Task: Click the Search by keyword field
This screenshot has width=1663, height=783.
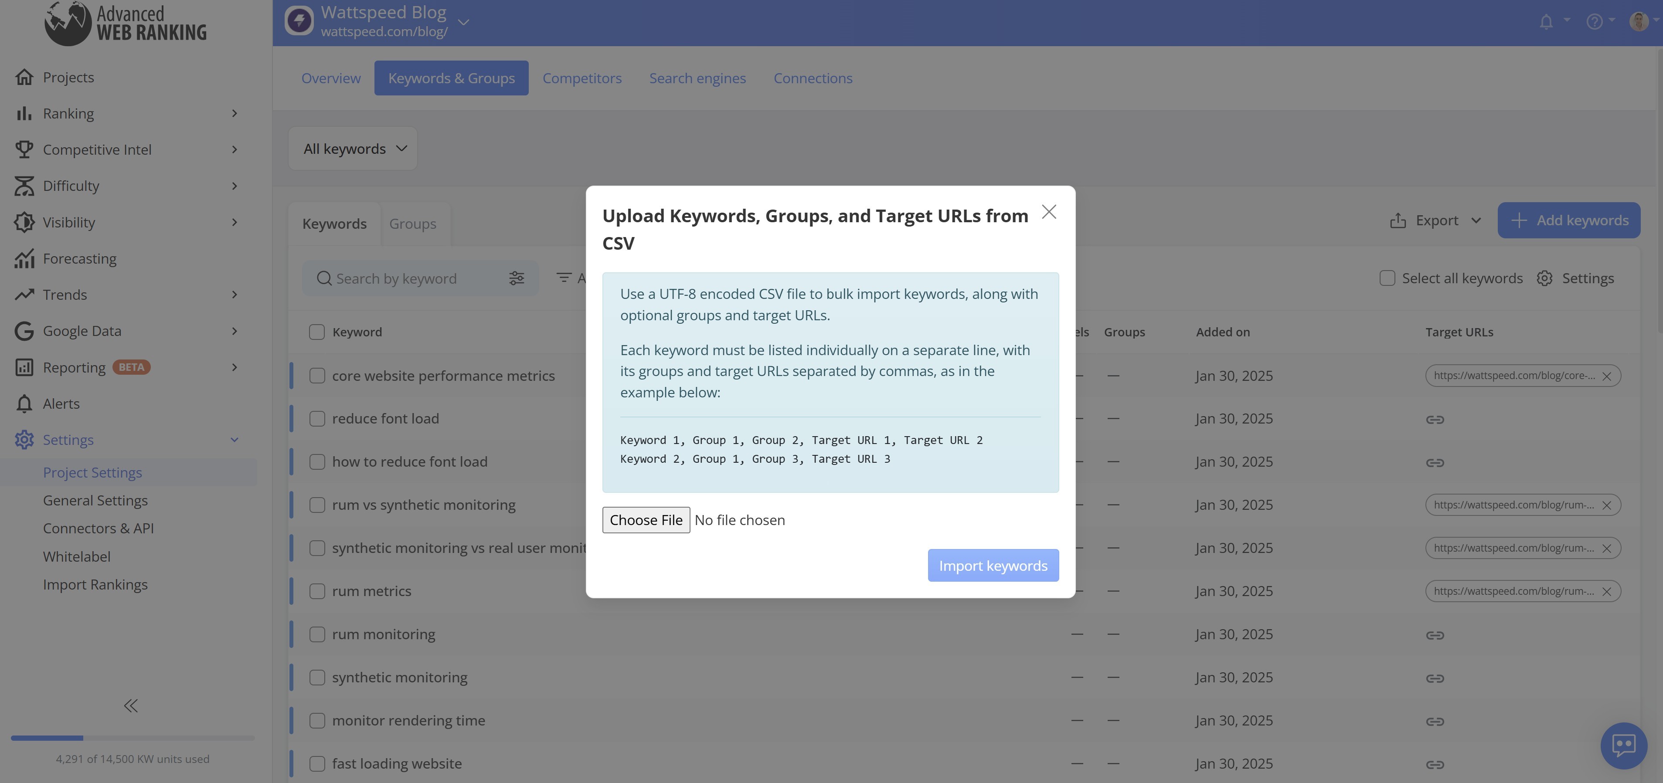Action: [x=420, y=278]
